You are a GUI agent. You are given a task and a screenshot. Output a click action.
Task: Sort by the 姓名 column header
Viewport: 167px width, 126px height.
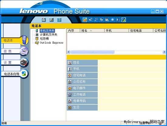[92, 31]
